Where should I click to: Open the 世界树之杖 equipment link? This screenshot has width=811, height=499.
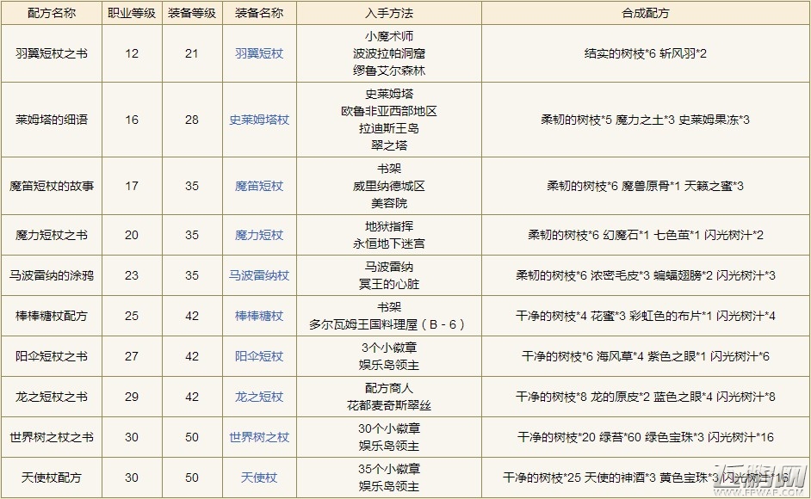tap(259, 437)
